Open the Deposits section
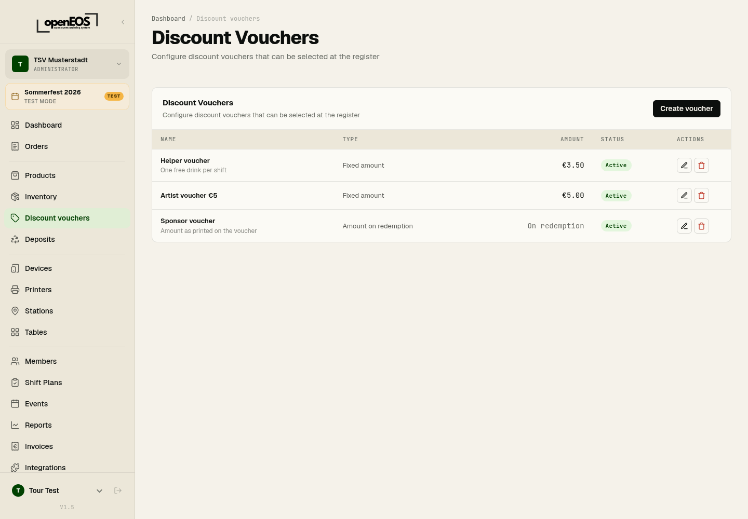Image resolution: width=748 pixels, height=519 pixels. 67,239
